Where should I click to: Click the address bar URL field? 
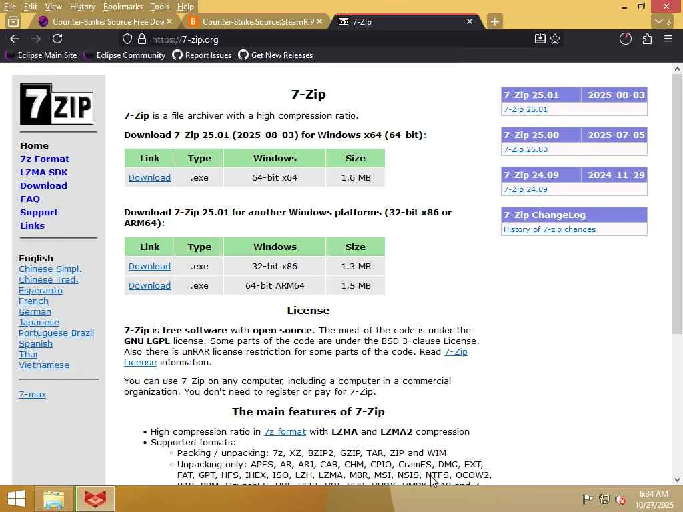(339, 39)
